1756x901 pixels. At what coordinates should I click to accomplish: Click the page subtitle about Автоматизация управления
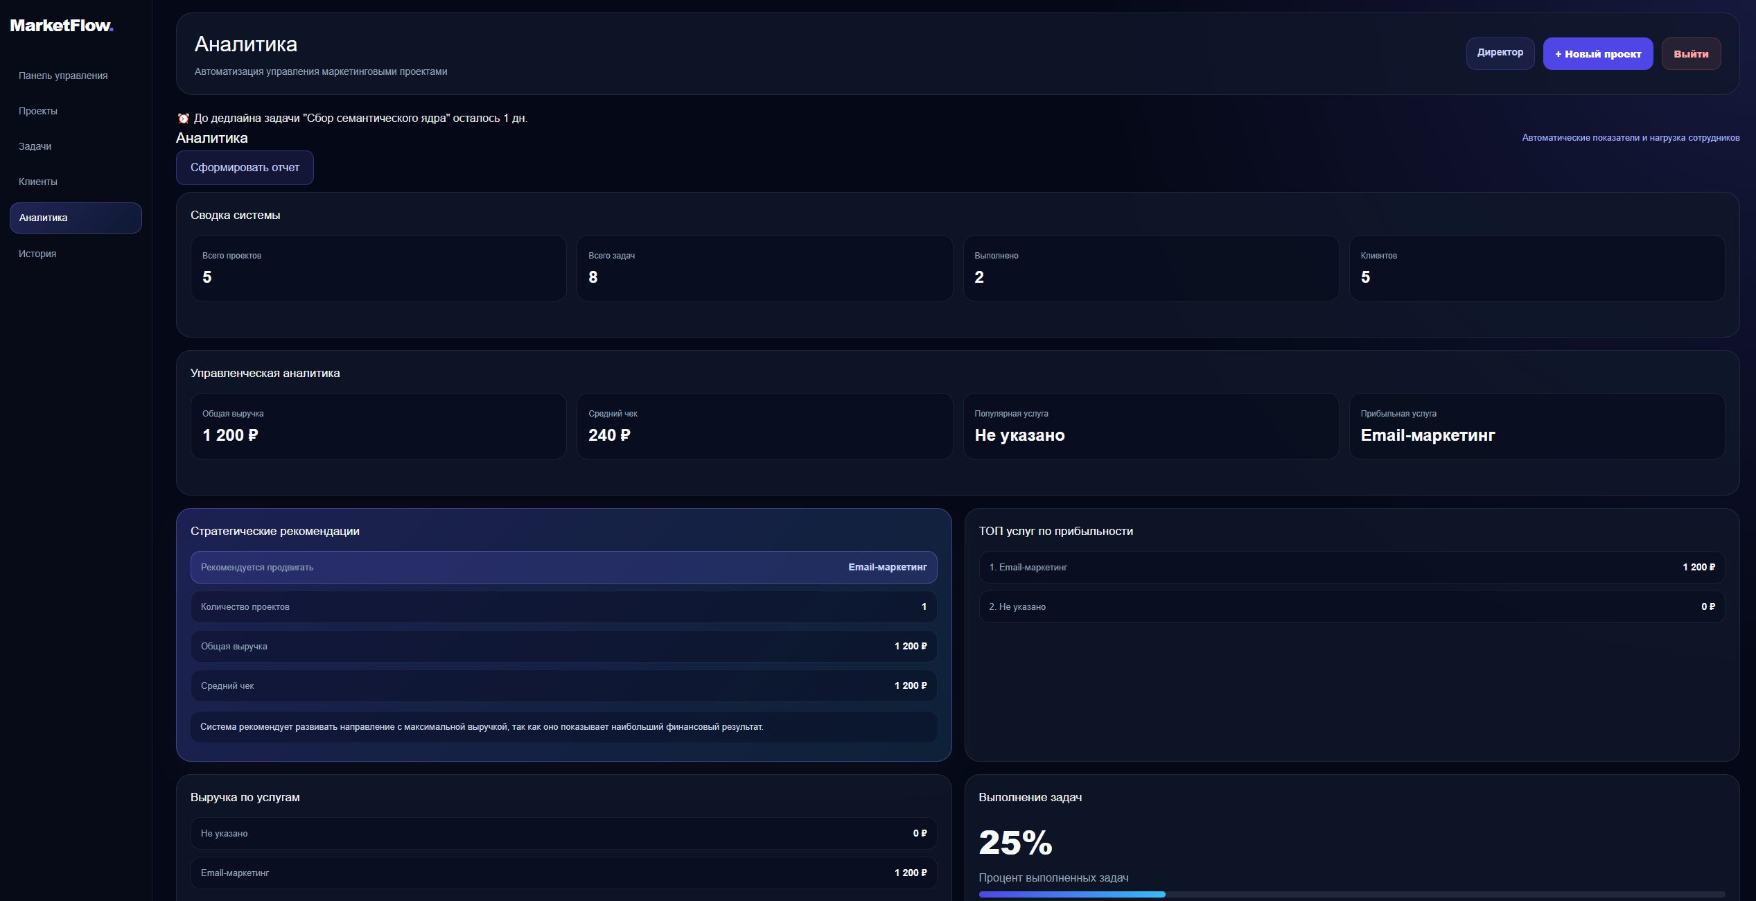click(321, 71)
